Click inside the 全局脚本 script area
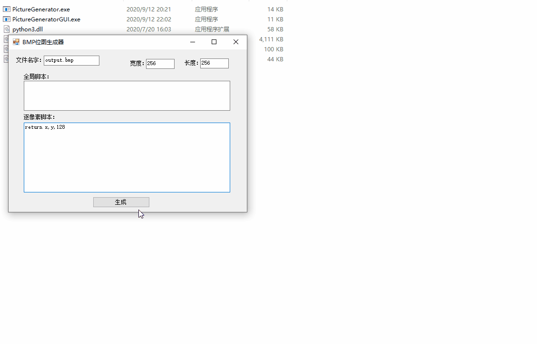This screenshot has width=537, height=344. [x=127, y=95]
